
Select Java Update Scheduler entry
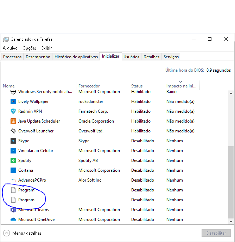click(39, 121)
